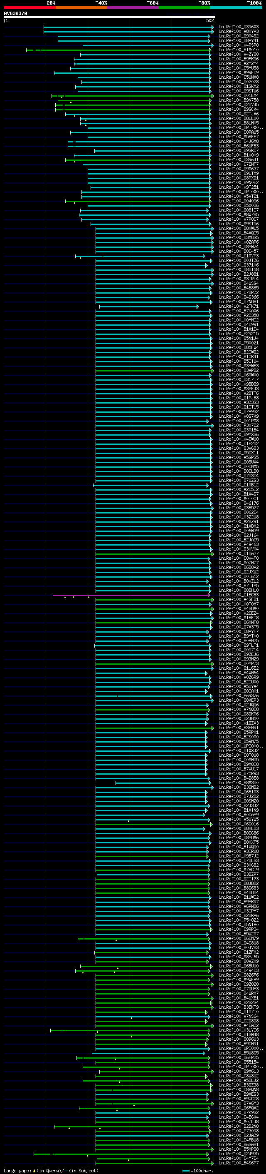This screenshot has height=1174, width=266.
Task: Select hit label UniRef100_Q1GW48
Action: pos(239,1034)
